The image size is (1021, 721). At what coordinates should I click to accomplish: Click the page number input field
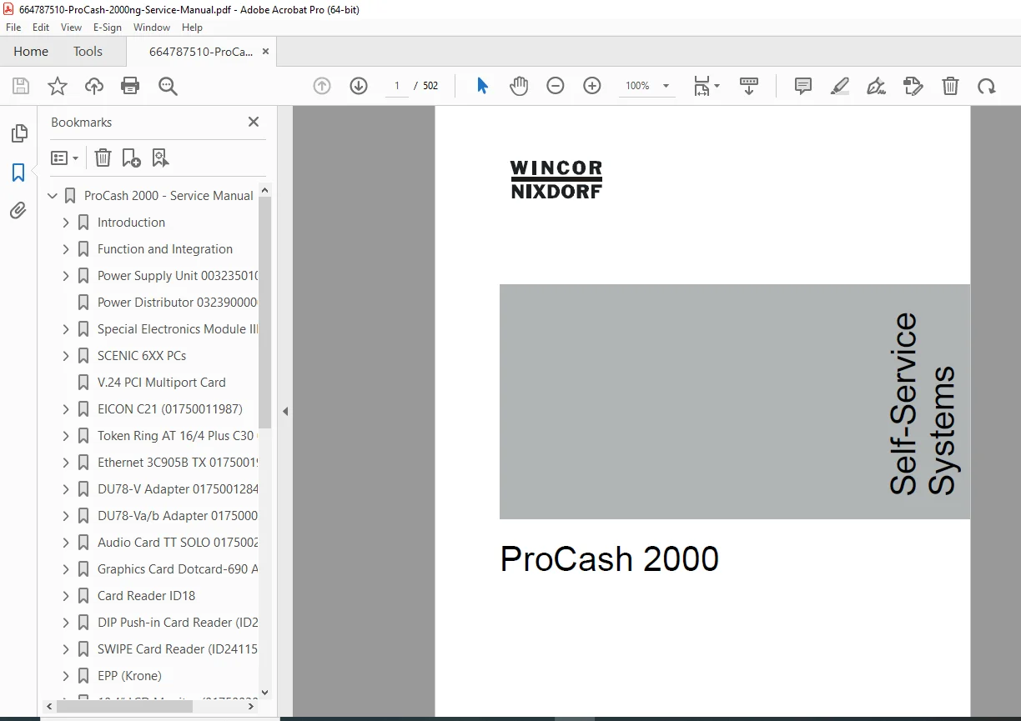click(397, 86)
